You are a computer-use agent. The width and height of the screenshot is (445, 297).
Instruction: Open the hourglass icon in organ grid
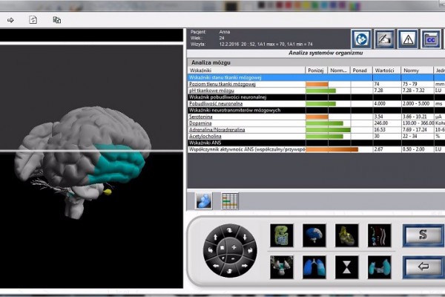tap(346, 265)
